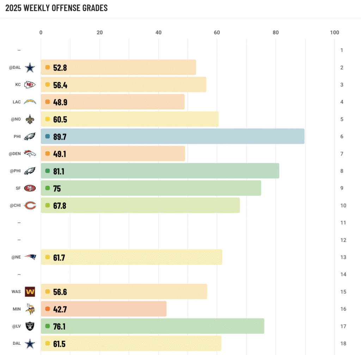Click the 75 grade bar for week 9
361x355 pixels.
[x=151, y=188]
